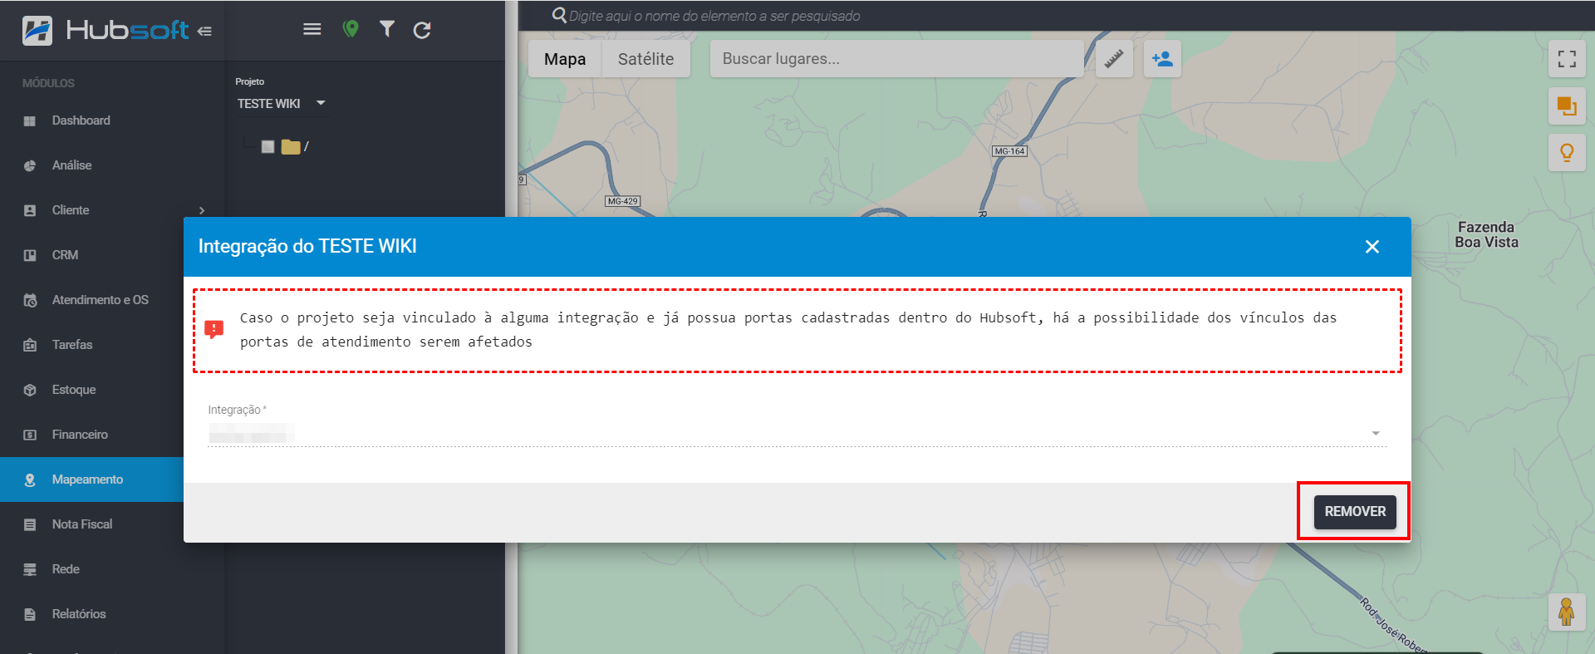Click Fazenda Boa Vista map label
The width and height of the screenshot is (1595, 654).
pyautogui.click(x=1486, y=235)
